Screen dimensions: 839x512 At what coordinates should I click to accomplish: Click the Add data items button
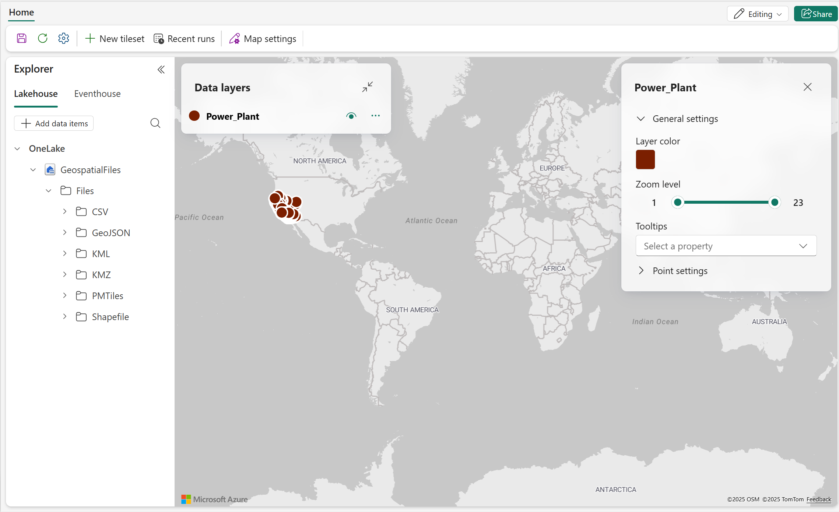(54, 123)
